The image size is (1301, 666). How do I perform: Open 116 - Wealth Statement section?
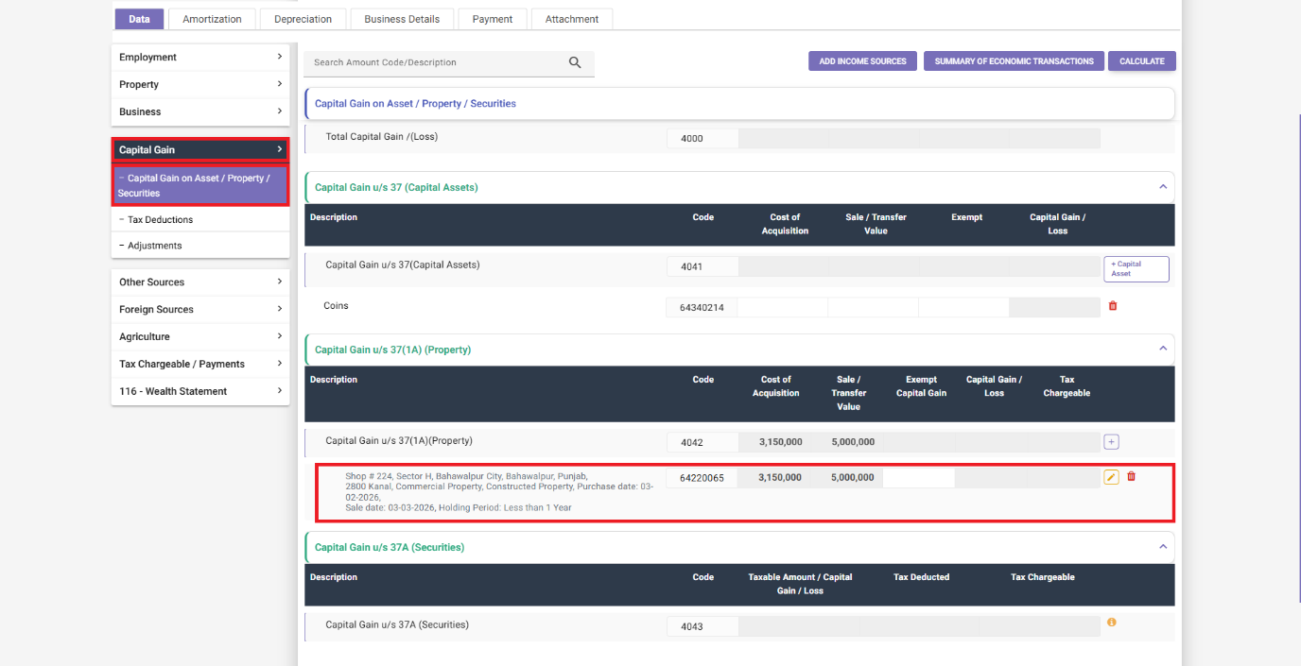200,391
